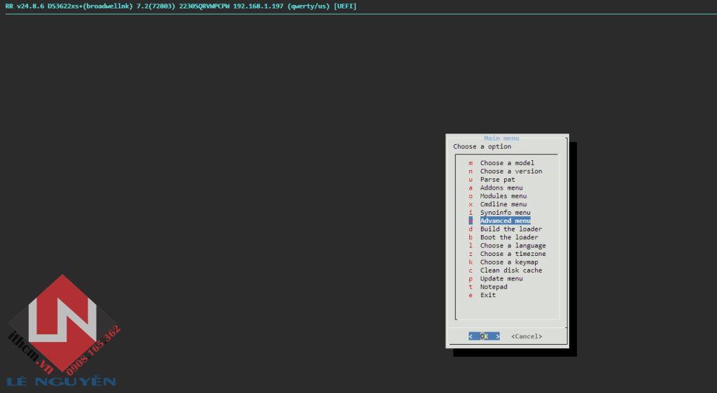717x393 pixels.
Task: Open the Modules menu entry
Action: coord(503,196)
